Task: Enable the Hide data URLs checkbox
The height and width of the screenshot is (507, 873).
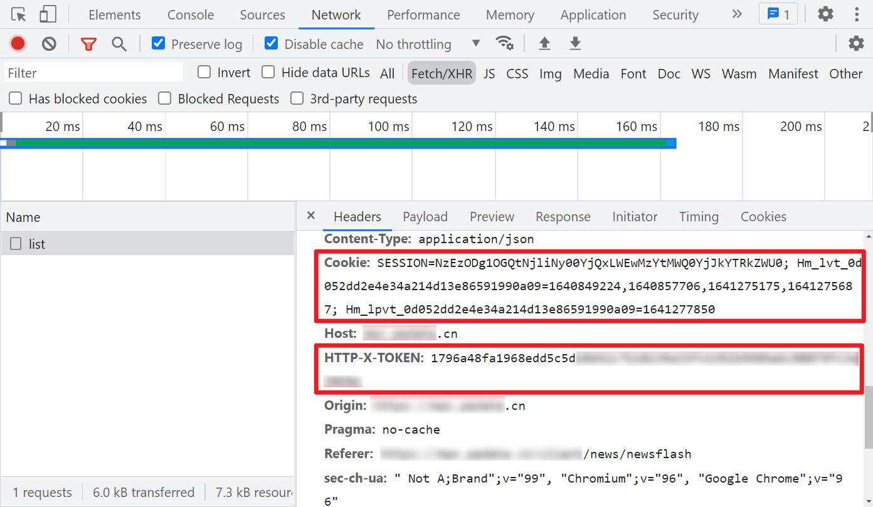Action: click(268, 72)
